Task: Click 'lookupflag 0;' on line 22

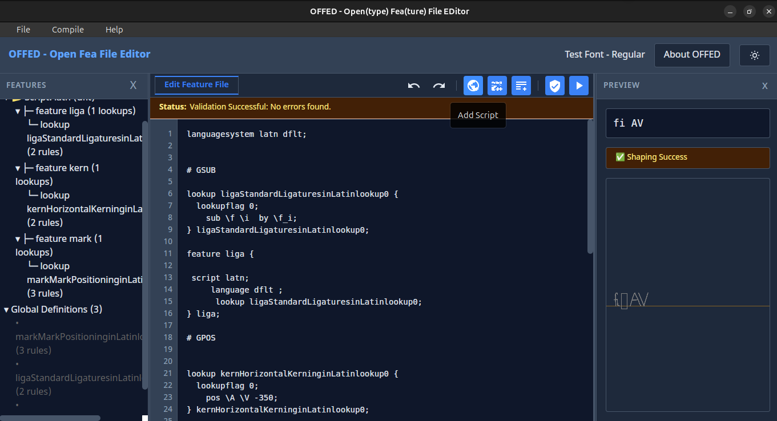Action: (x=228, y=386)
